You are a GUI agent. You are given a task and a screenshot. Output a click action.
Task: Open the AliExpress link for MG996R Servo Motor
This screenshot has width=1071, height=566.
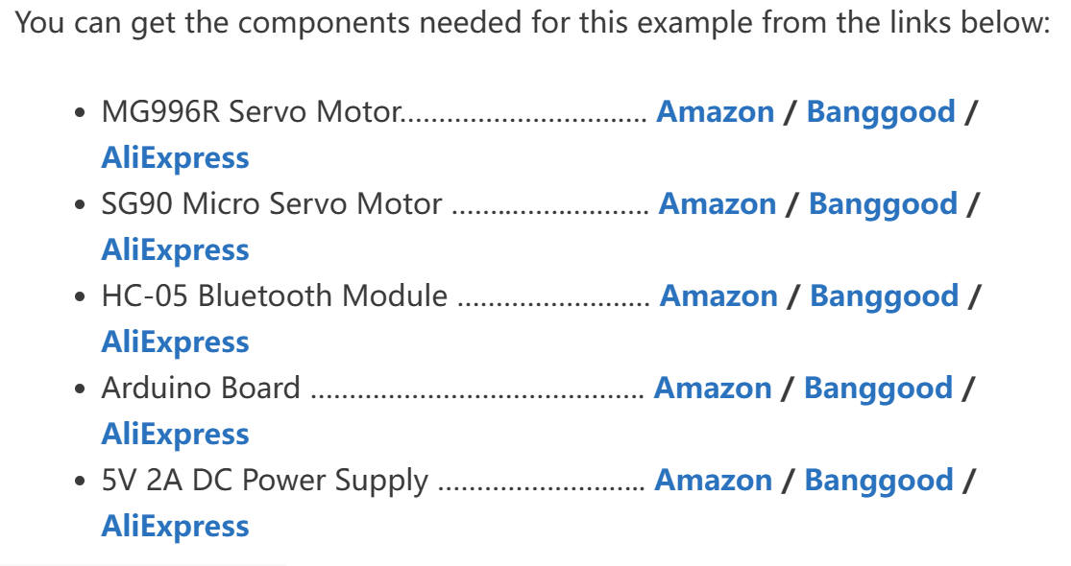coord(175,159)
